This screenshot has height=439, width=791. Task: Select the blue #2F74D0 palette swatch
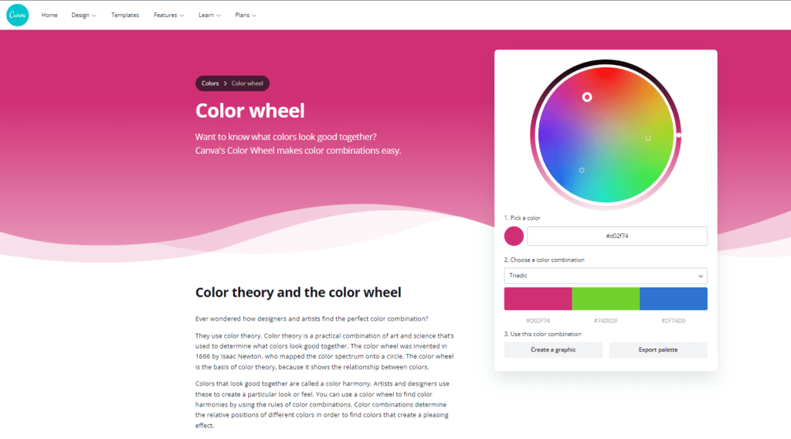pos(674,299)
